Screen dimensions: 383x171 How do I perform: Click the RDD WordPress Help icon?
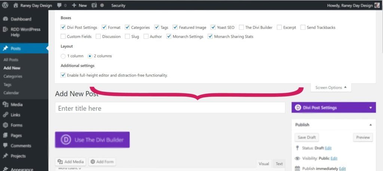click(x=6, y=29)
